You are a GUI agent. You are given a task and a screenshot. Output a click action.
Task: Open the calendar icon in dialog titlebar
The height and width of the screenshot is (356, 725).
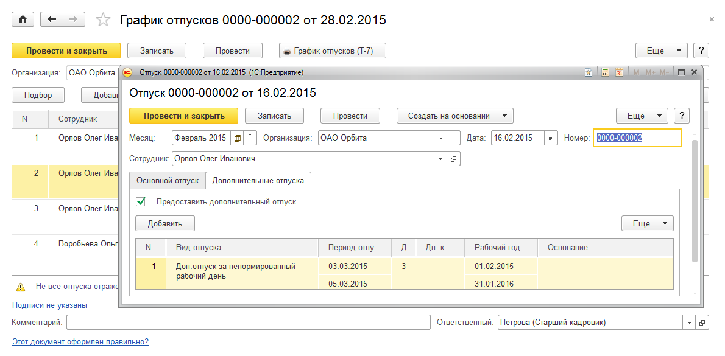pos(619,72)
